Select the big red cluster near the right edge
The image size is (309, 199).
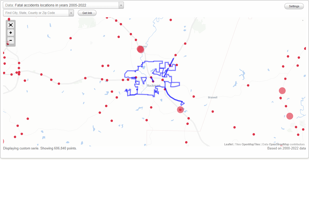282,91
